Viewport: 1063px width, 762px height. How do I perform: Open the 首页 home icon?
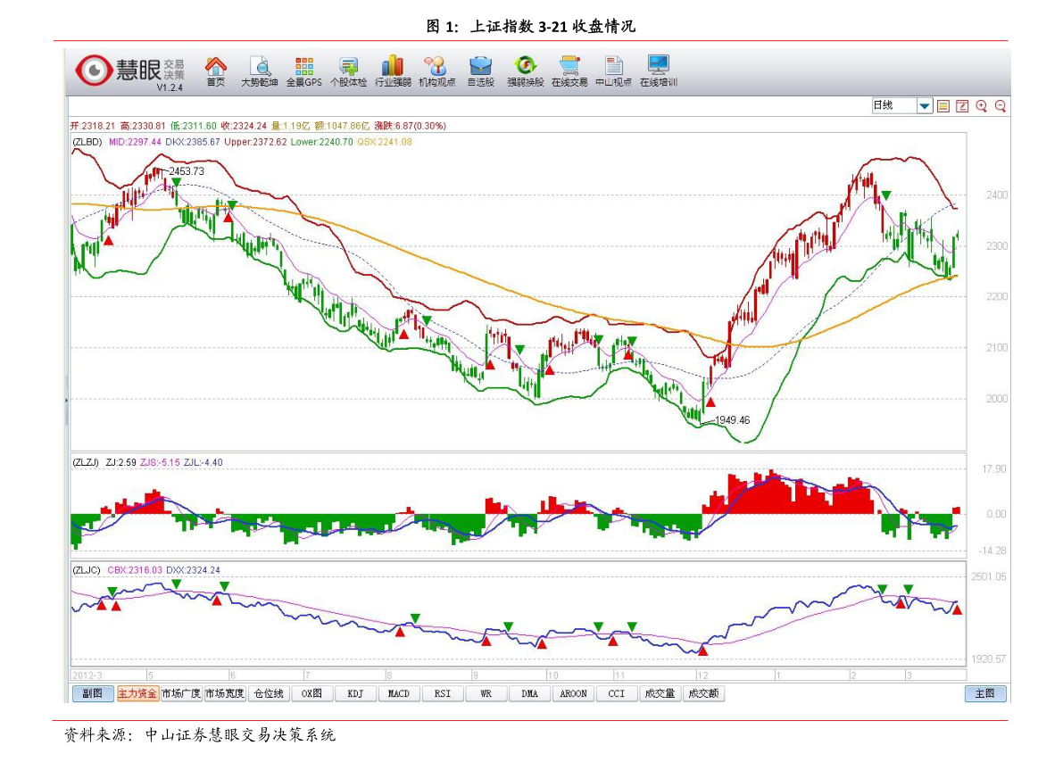[215, 68]
